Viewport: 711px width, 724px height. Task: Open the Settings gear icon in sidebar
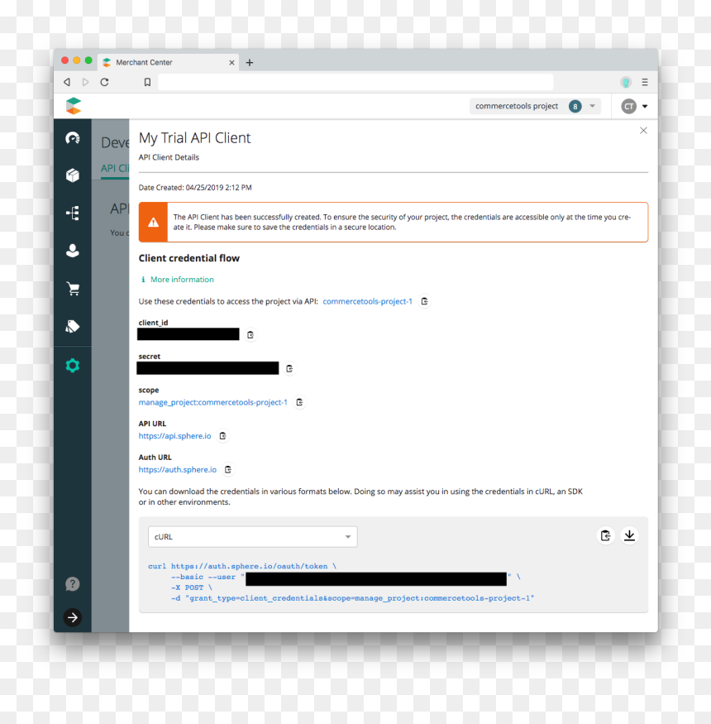coord(73,366)
